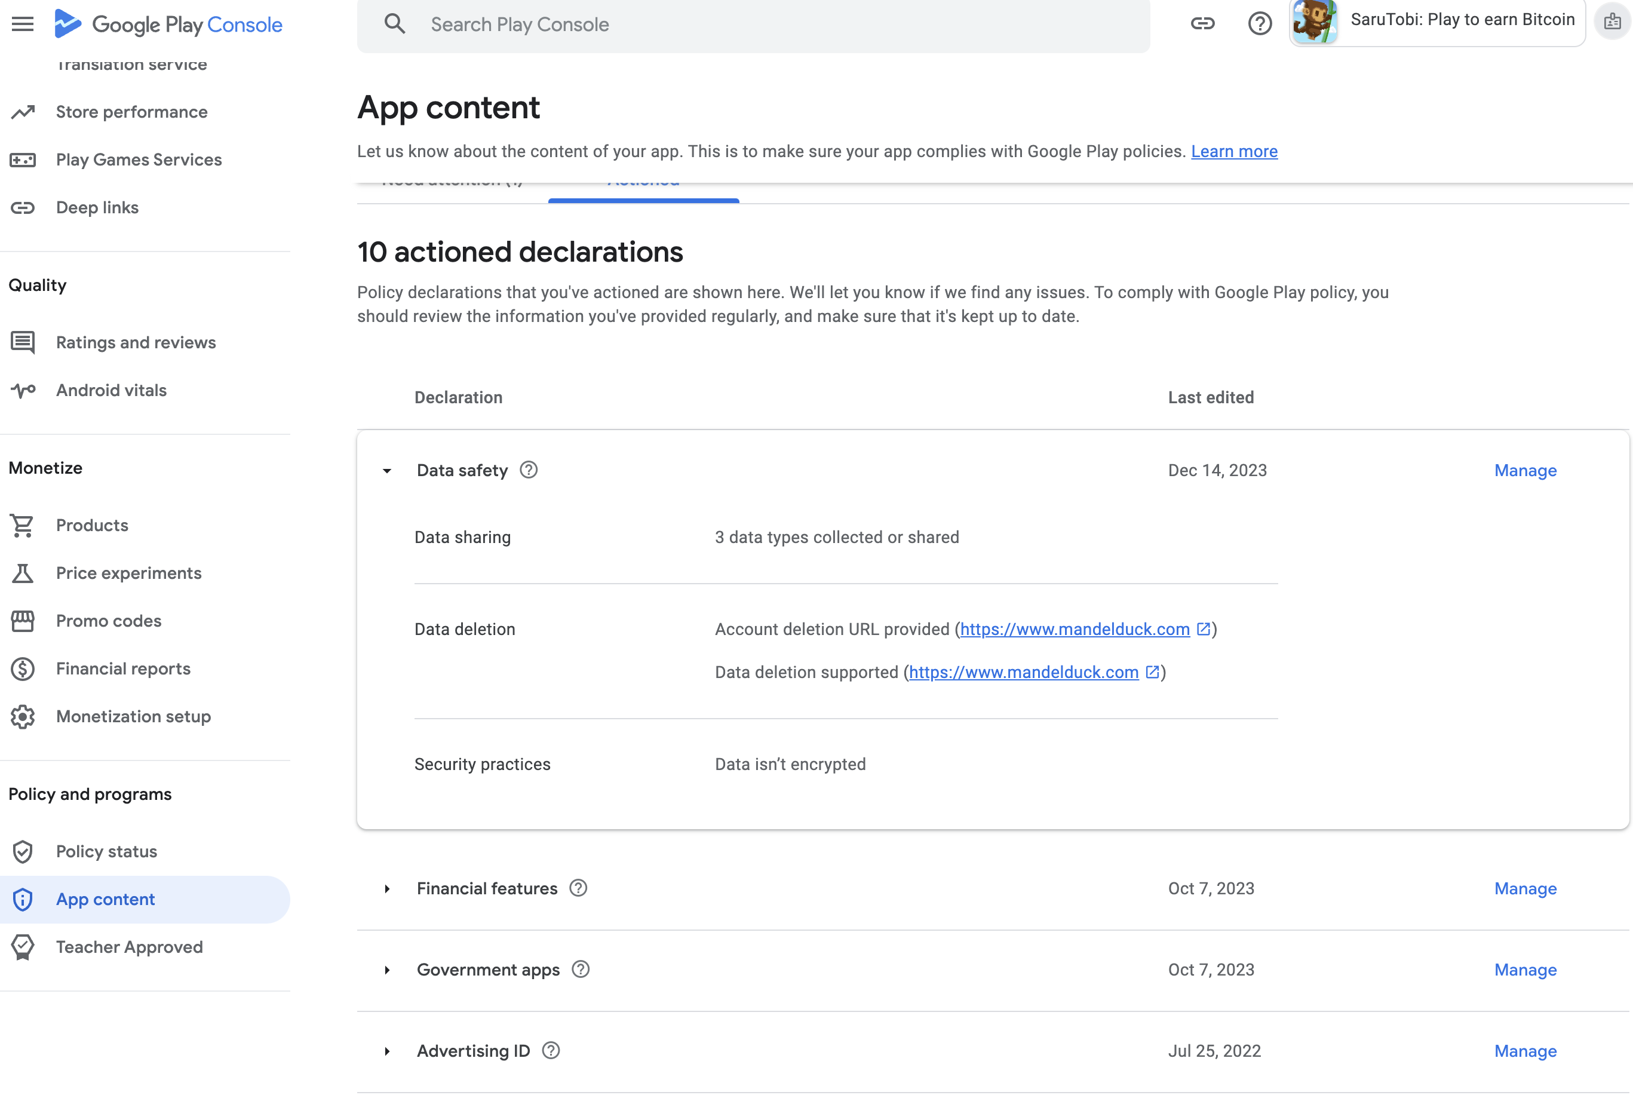Collapse the Data safety declaration section
1633x1098 pixels.
point(386,471)
